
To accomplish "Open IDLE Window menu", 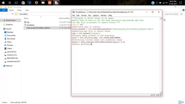I will point(103,15).
